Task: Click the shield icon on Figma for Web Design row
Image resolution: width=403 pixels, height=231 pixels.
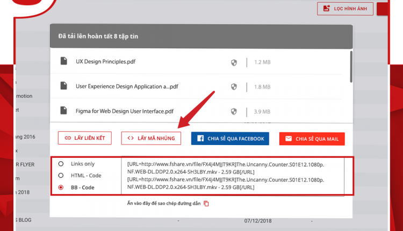Action: (x=234, y=112)
